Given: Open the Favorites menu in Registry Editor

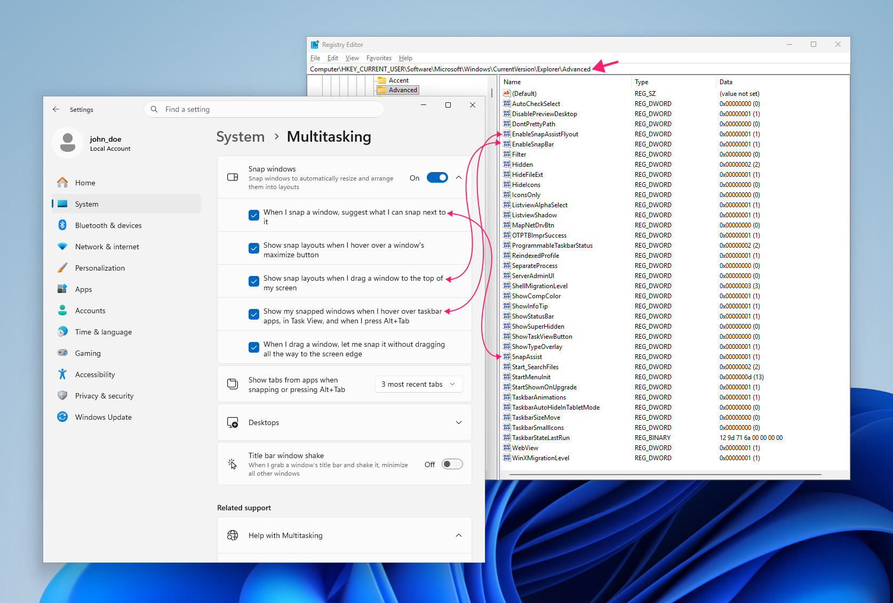Looking at the screenshot, I should [379, 58].
